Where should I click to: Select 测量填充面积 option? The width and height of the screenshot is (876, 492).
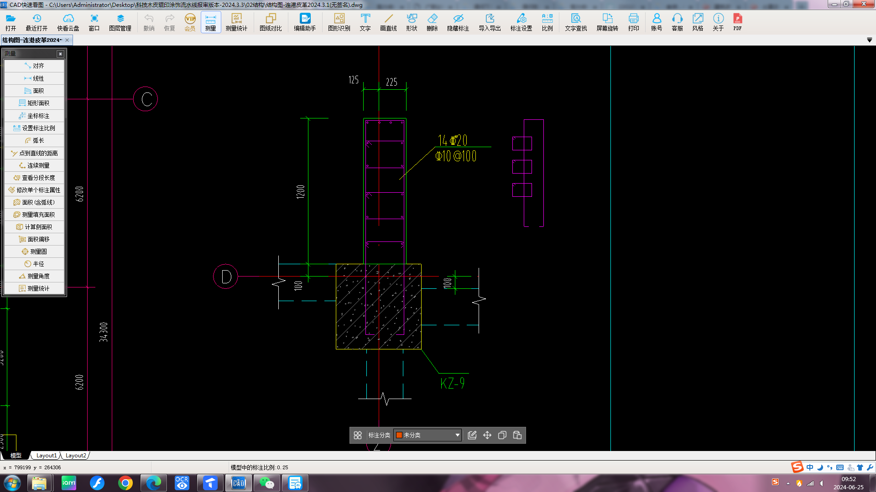(x=34, y=215)
